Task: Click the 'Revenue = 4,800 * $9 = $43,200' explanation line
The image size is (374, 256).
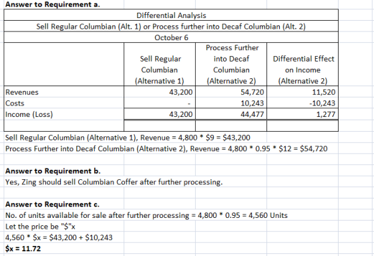Action: [x=128, y=138]
